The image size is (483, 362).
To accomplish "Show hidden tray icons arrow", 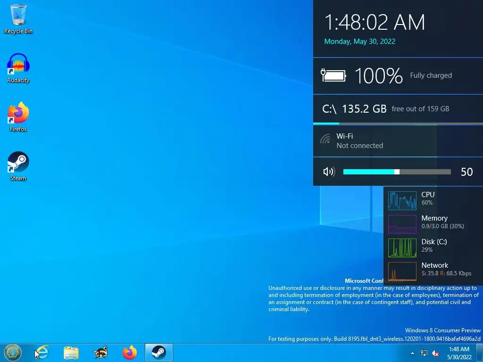I will point(412,353).
